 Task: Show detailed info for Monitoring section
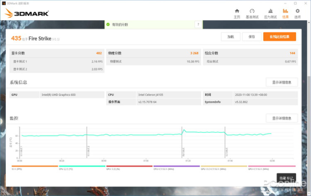click(281, 118)
